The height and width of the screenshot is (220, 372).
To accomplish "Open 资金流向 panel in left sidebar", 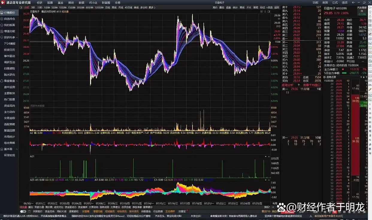I will (10, 105).
